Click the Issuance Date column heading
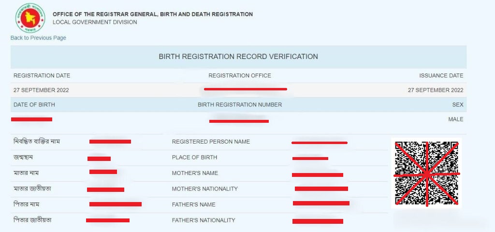 pyautogui.click(x=441, y=76)
